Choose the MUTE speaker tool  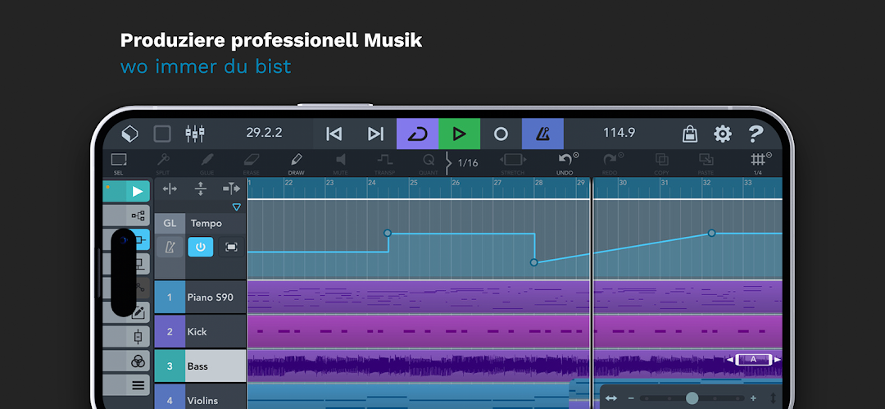[x=340, y=164]
